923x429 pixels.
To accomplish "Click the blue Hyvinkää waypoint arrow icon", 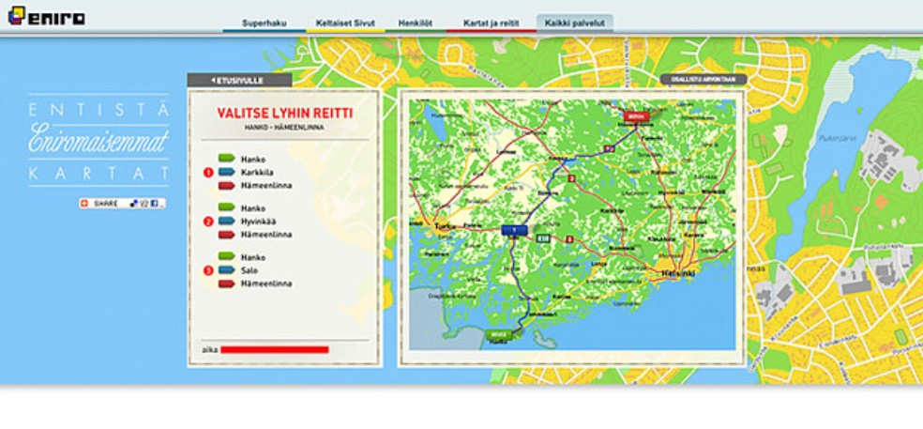I will click(x=227, y=222).
